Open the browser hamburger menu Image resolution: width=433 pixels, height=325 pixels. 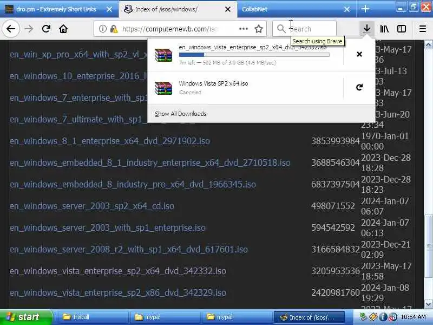pyautogui.click(x=423, y=29)
